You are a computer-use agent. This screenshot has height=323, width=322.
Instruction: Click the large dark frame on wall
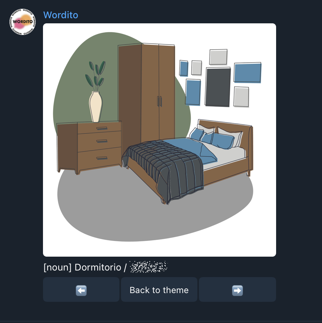click(x=218, y=87)
